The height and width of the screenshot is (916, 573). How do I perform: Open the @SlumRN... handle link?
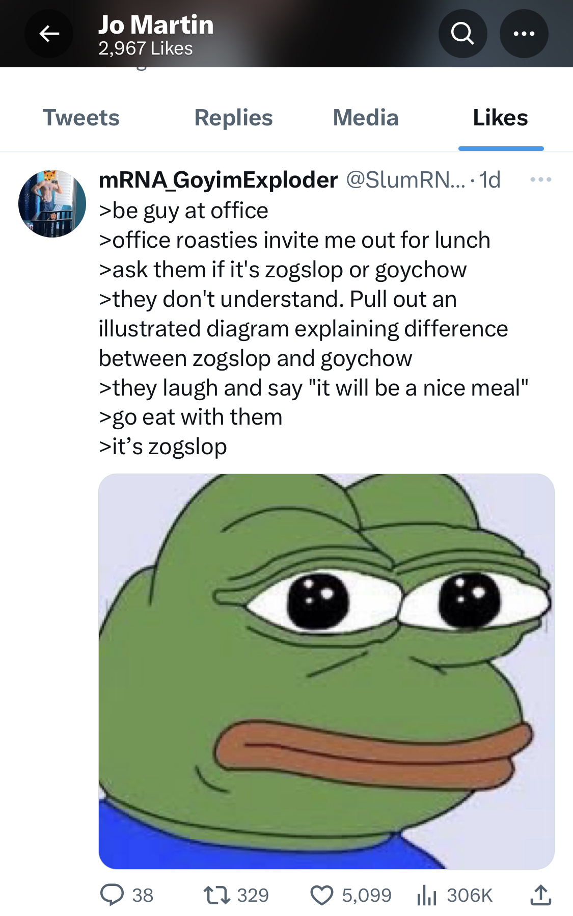(x=405, y=179)
